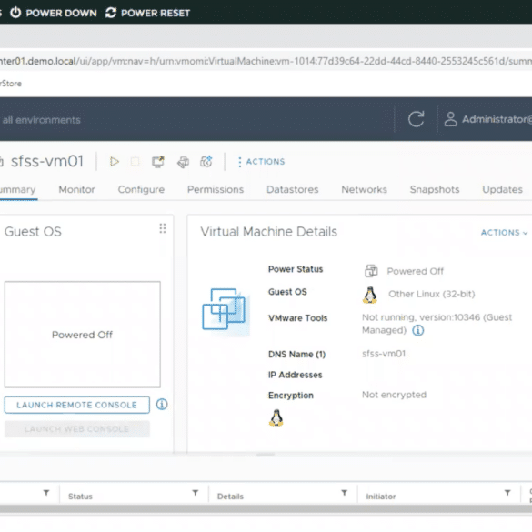
Task: Launch the console icon in the VM toolbar
Action: click(157, 162)
